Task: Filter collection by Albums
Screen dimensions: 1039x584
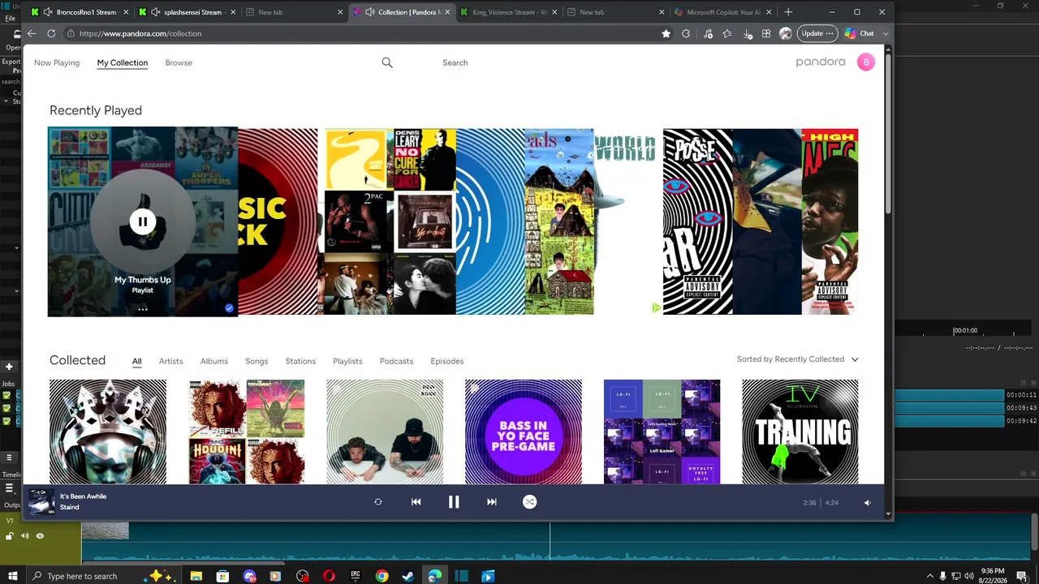Action: coord(214,361)
